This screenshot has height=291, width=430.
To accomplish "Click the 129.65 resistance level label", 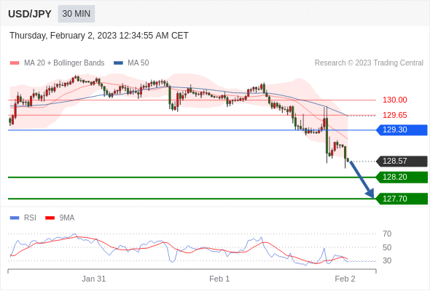I will [x=394, y=115].
